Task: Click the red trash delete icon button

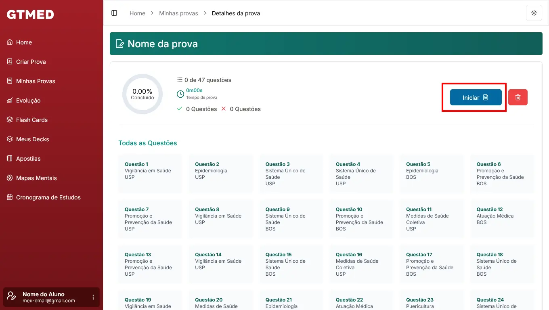Action: pyautogui.click(x=518, y=97)
